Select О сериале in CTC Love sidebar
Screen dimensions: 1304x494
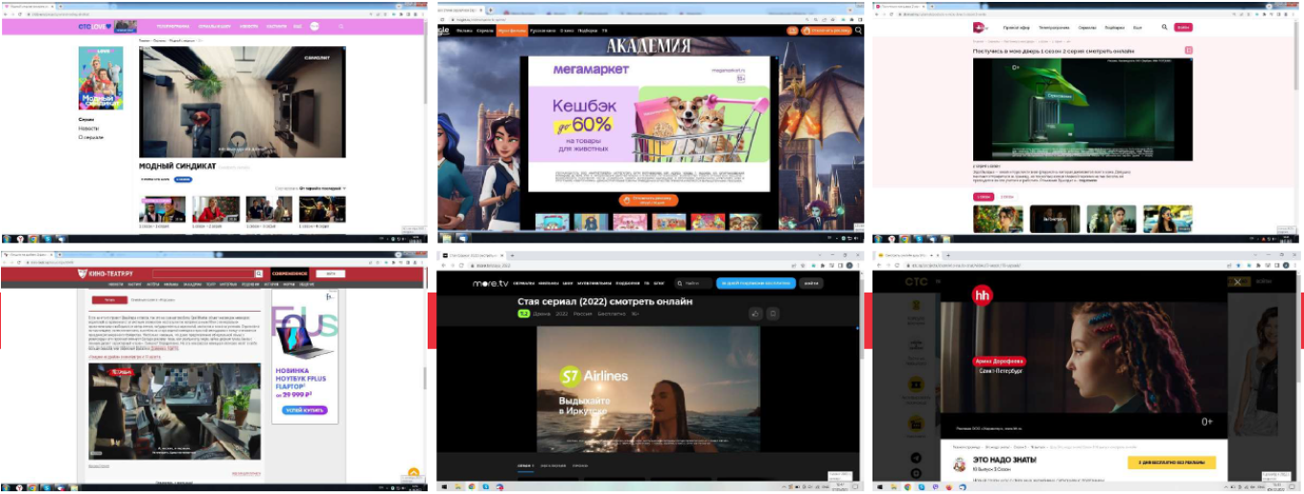point(91,137)
